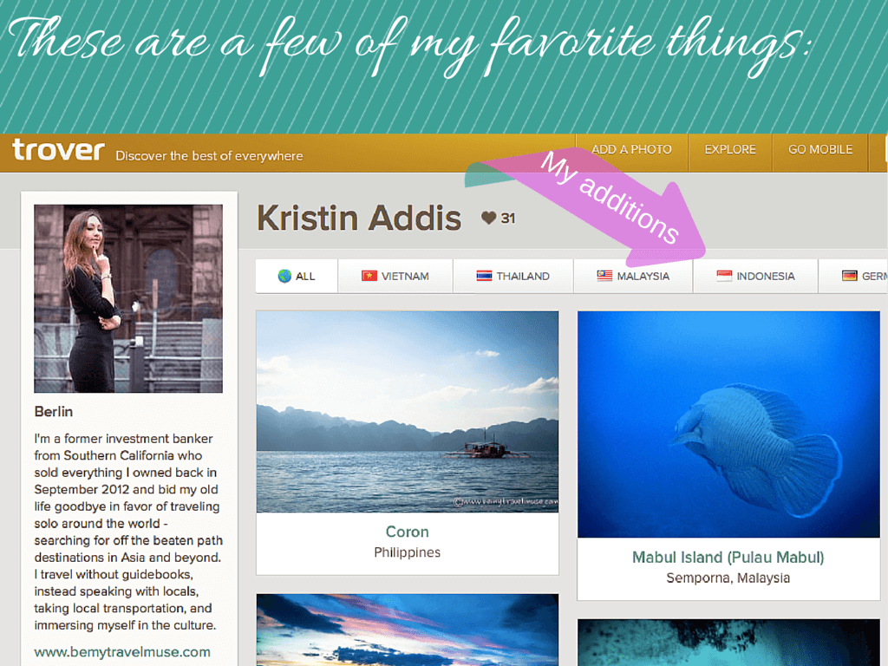This screenshot has width=888, height=666.
Task: Click the Germany flag icon
Action: [x=850, y=276]
